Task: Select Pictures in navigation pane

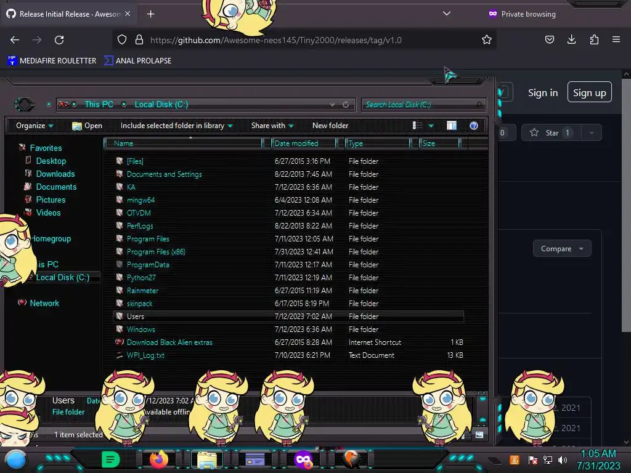Action: click(51, 200)
